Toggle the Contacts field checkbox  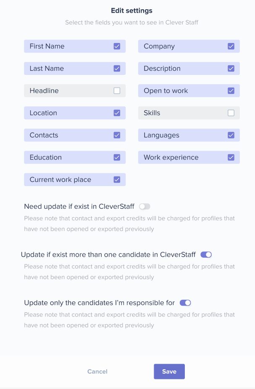click(x=117, y=135)
